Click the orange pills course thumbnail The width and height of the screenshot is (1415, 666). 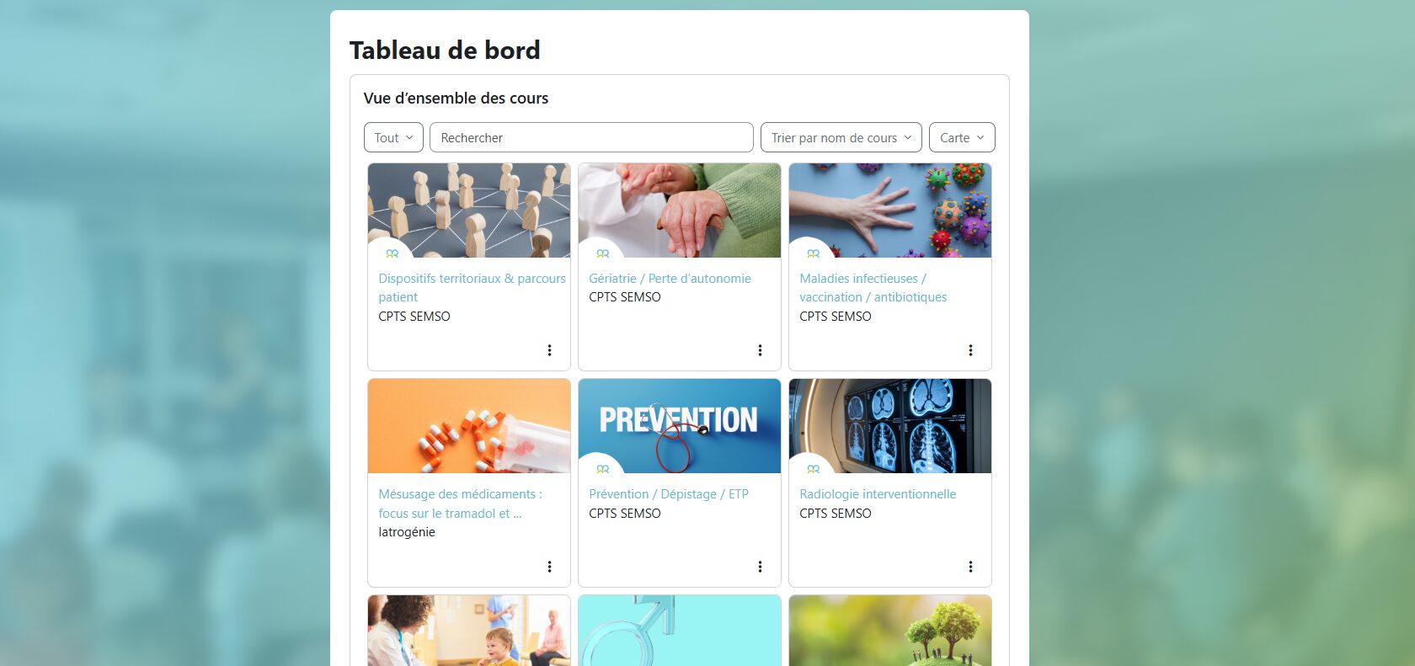pyautogui.click(x=469, y=426)
